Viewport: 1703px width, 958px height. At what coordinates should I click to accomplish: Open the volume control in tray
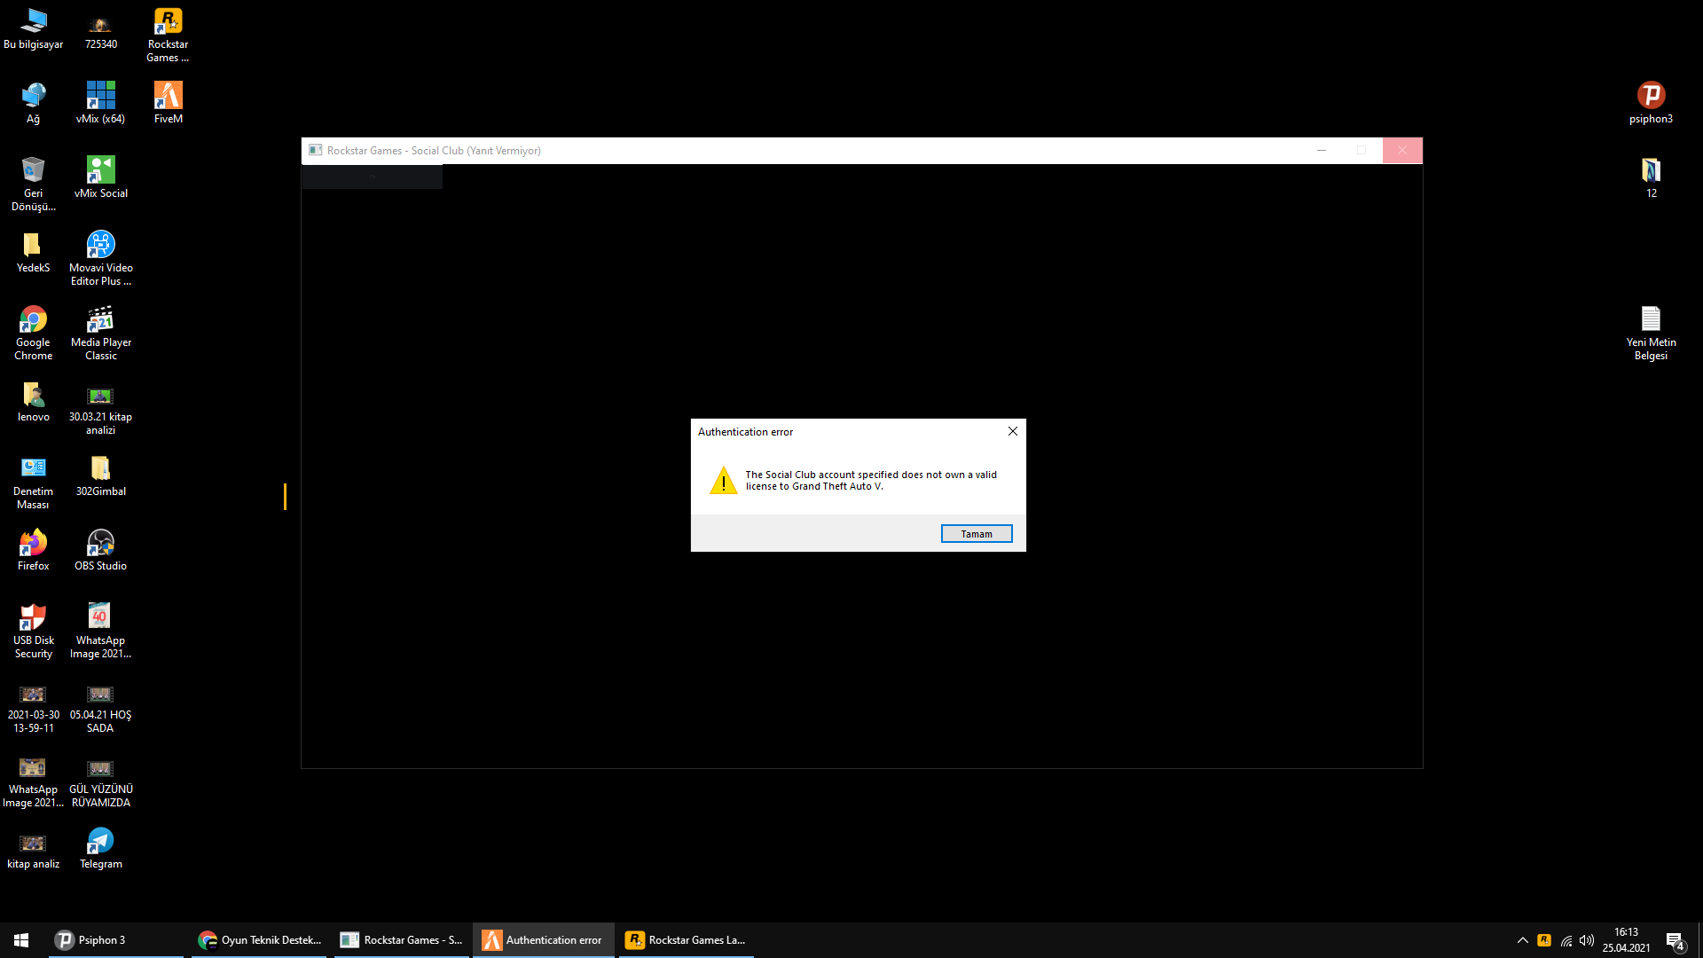coord(1587,939)
